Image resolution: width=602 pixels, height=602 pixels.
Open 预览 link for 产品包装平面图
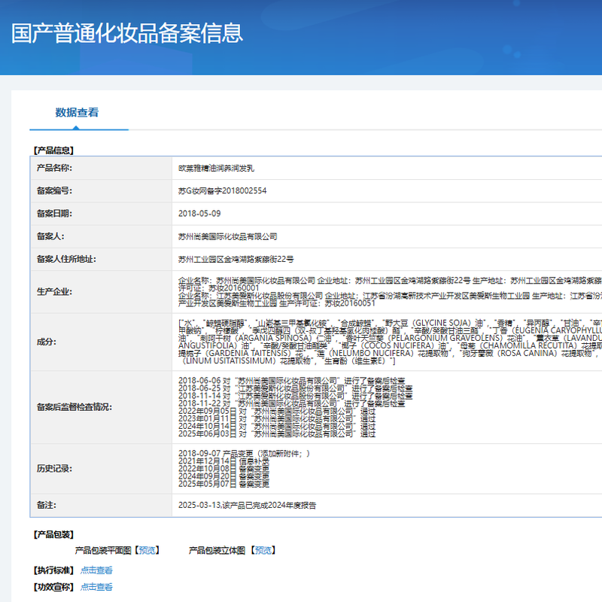[147, 551]
